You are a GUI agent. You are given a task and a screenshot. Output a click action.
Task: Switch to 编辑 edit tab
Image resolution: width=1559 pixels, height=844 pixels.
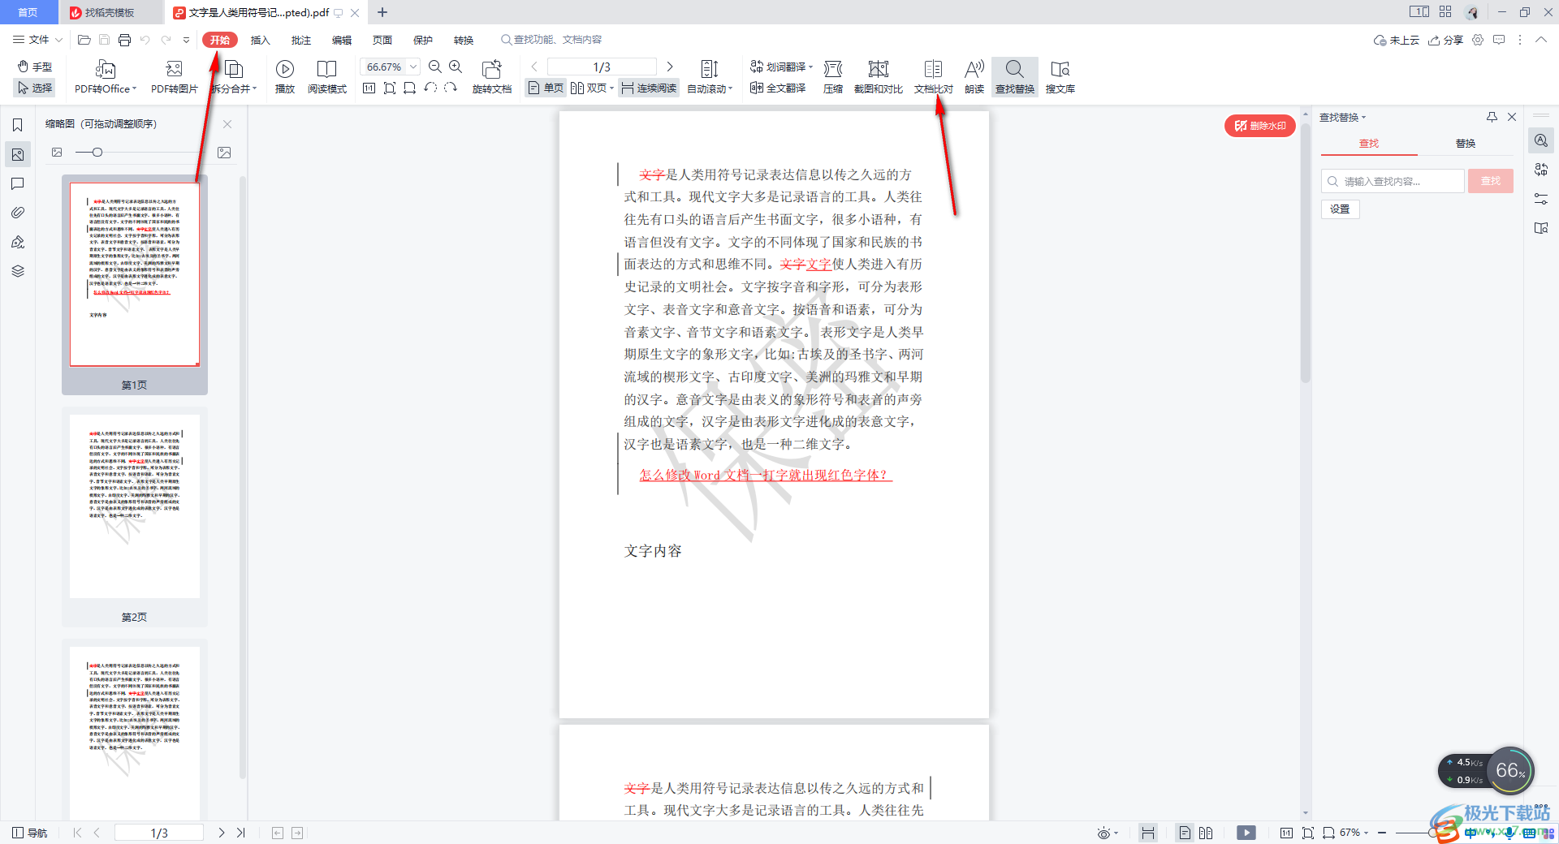342,40
